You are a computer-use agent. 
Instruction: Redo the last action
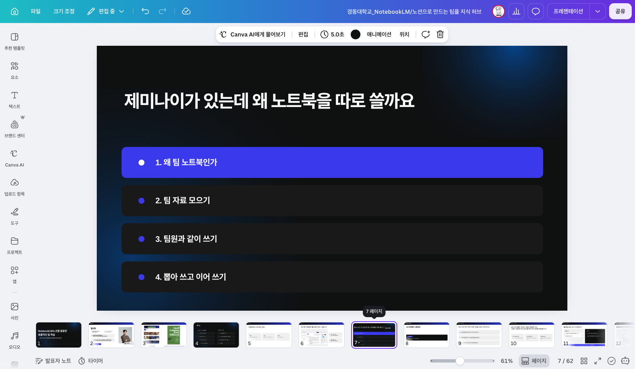162,11
